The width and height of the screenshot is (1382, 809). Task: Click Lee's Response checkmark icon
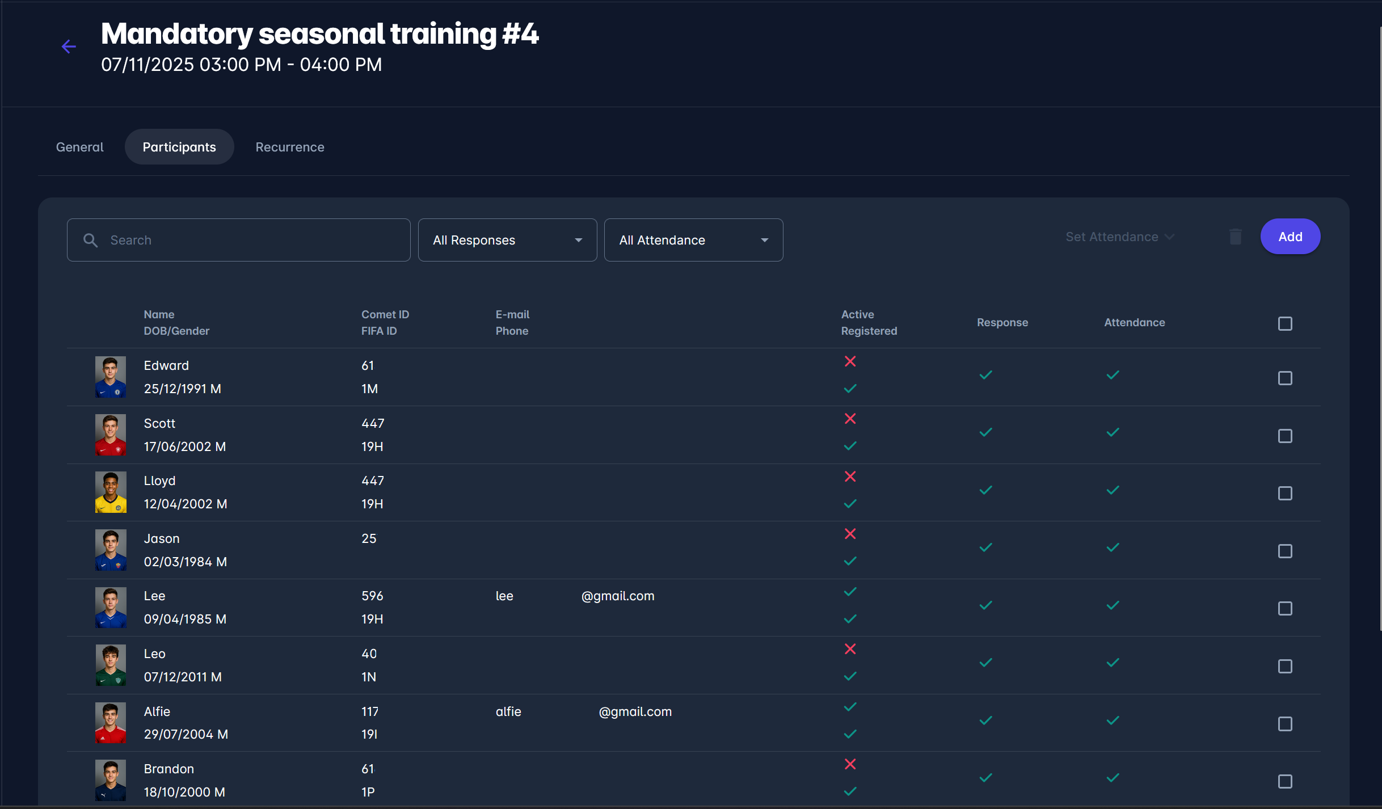point(985,605)
